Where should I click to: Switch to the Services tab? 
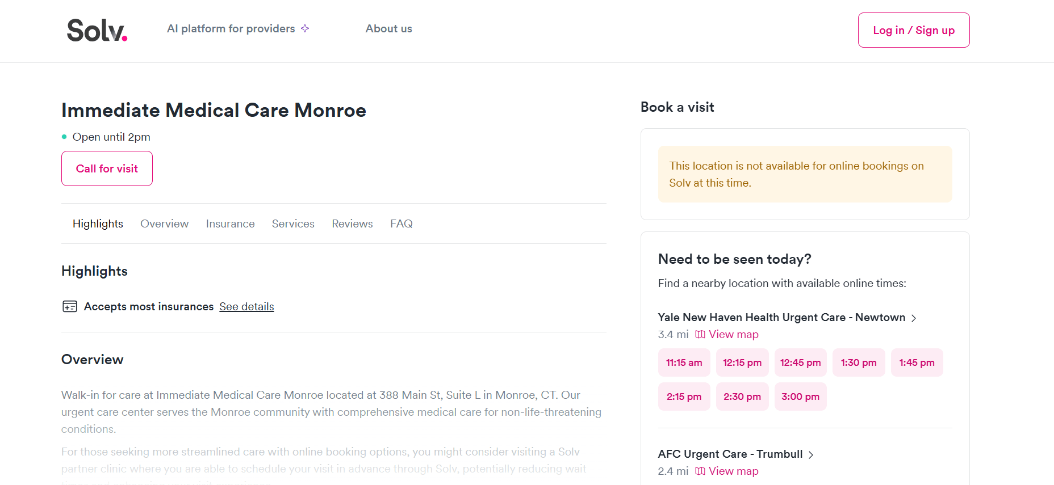(x=293, y=223)
